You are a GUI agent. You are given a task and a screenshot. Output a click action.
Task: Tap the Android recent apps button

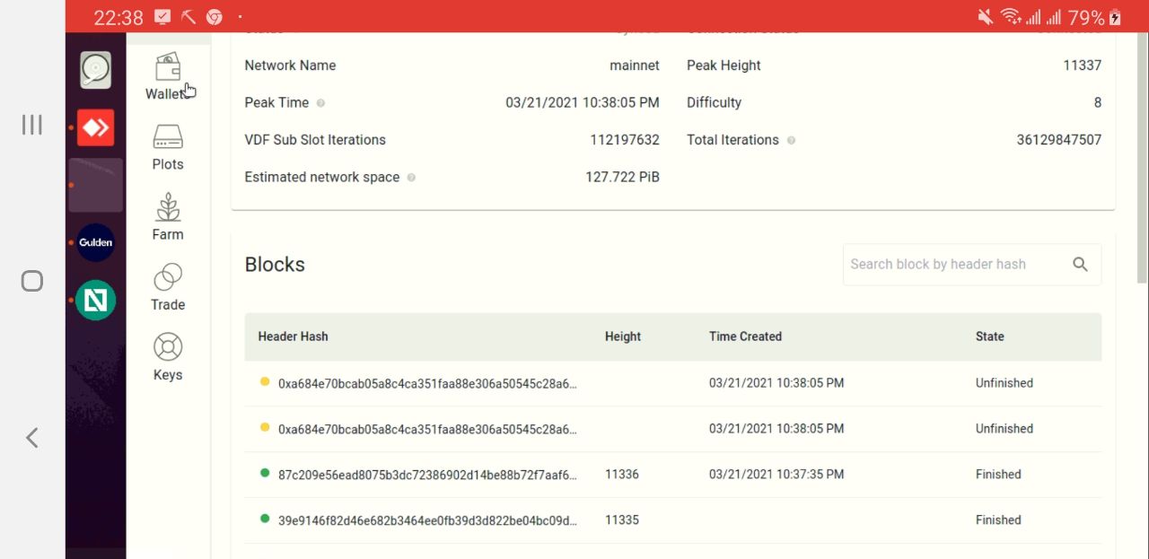click(x=31, y=125)
